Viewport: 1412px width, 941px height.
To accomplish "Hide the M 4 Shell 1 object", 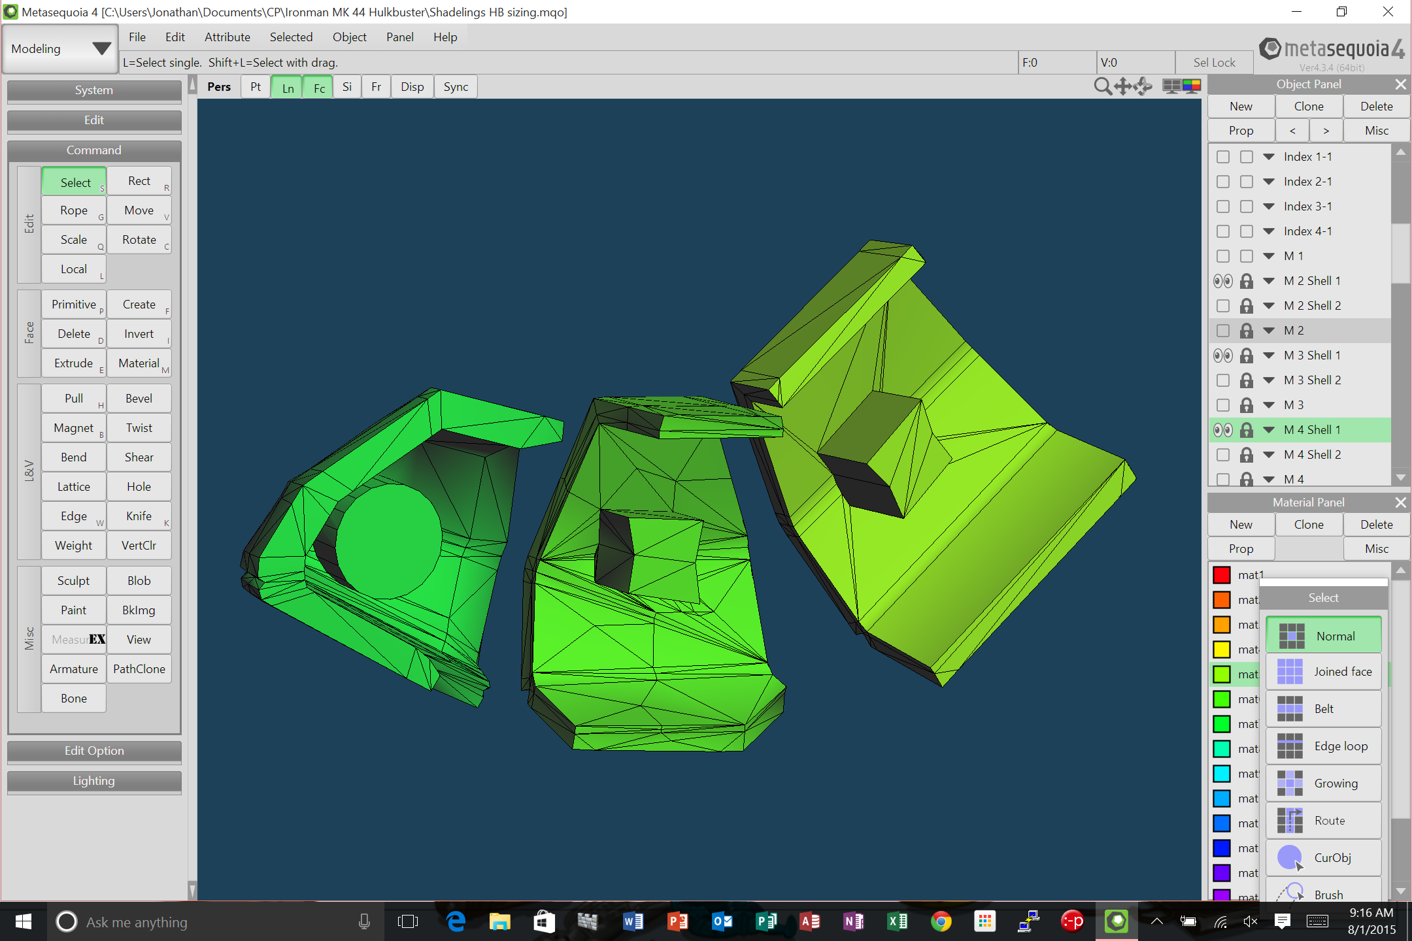I will tap(1223, 430).
